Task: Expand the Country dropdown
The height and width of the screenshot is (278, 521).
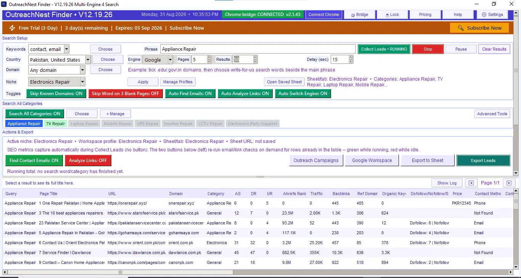Action: 88,60
